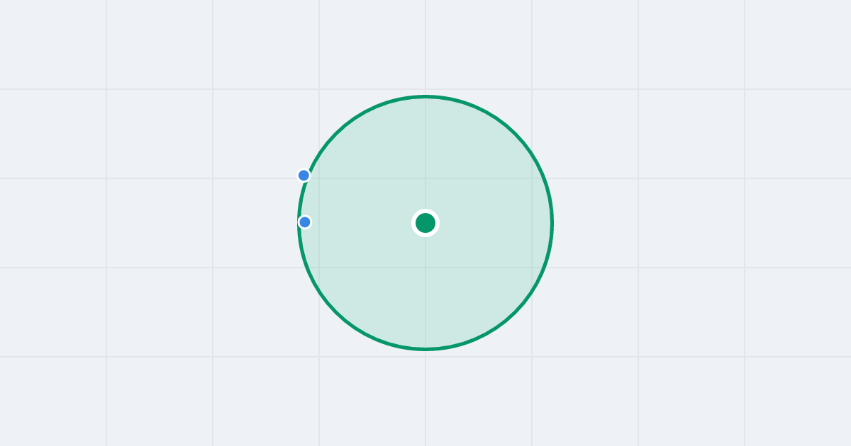The image size is (851, 446).
Task: Select the green center point of the circle
Action: [x=425, y=223]
